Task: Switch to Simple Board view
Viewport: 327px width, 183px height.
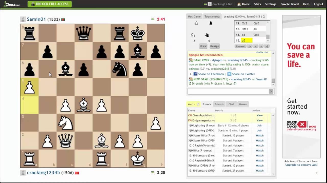Action: point(290,4)
